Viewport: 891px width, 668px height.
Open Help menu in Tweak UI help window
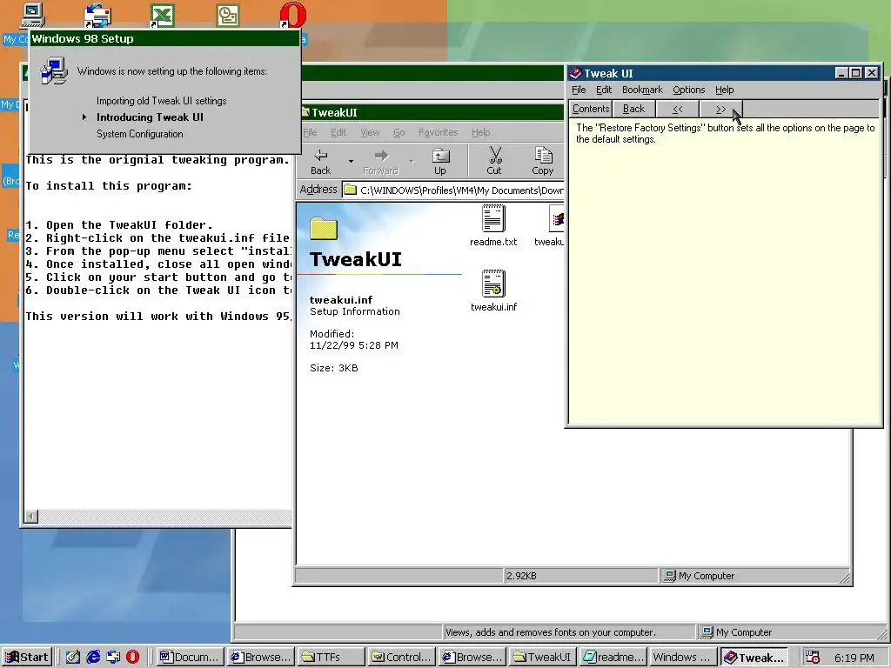pos(724,90)
